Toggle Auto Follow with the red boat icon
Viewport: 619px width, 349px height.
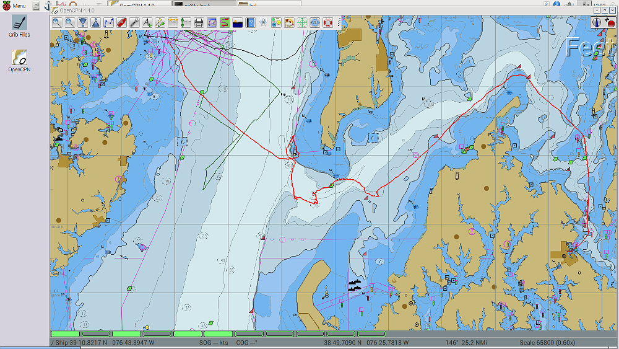click(122, 23)
